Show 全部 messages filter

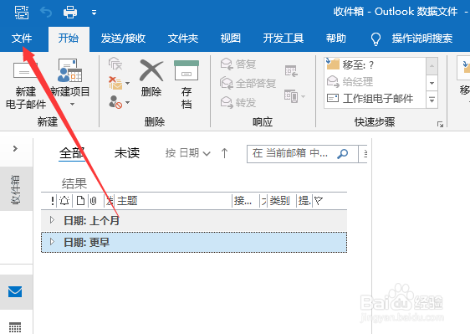72,153
